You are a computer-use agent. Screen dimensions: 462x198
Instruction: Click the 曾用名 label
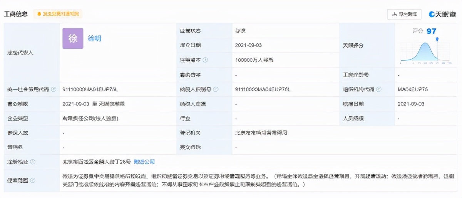point(15,147)
